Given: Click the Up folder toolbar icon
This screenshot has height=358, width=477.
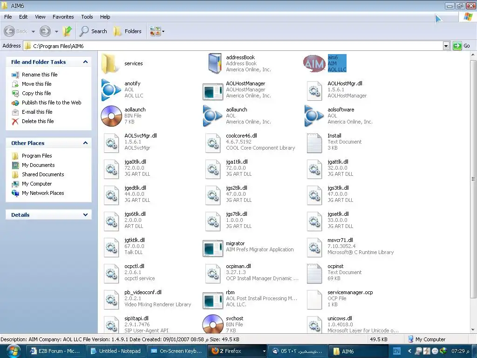Looking at the screenshot, I should pyautogui.click(x=67, y=31).
